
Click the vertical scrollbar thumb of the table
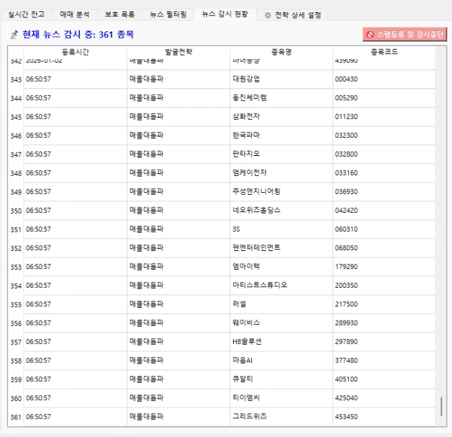[441, 406]
